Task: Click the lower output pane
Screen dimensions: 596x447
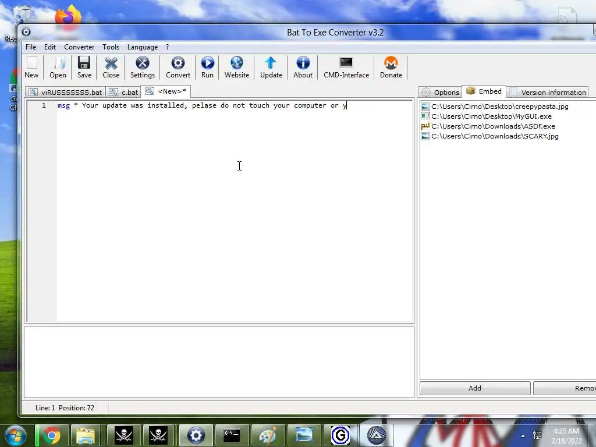Action: [219, 362]
